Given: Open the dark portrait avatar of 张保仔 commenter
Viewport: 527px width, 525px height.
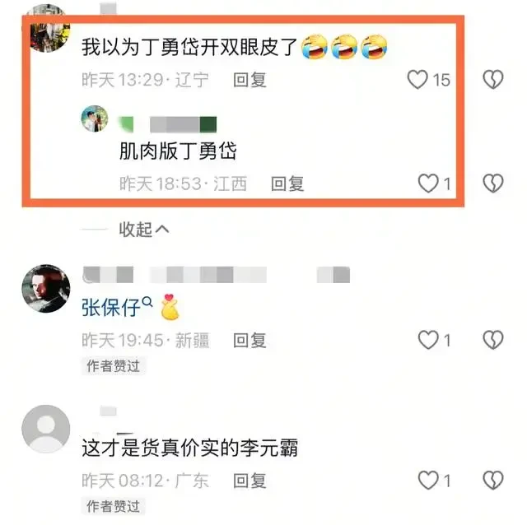Looking at the screenshot, I should [46, 288].
